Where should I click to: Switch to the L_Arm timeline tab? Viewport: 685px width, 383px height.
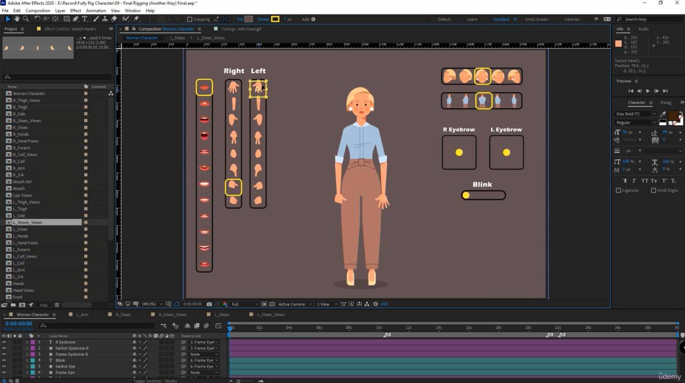pos(82,314)
